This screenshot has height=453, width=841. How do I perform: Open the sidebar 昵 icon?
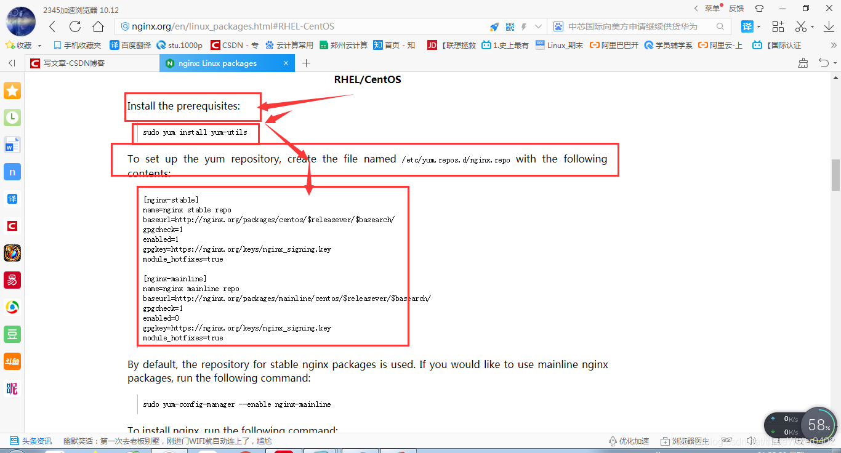coord(12,388)
